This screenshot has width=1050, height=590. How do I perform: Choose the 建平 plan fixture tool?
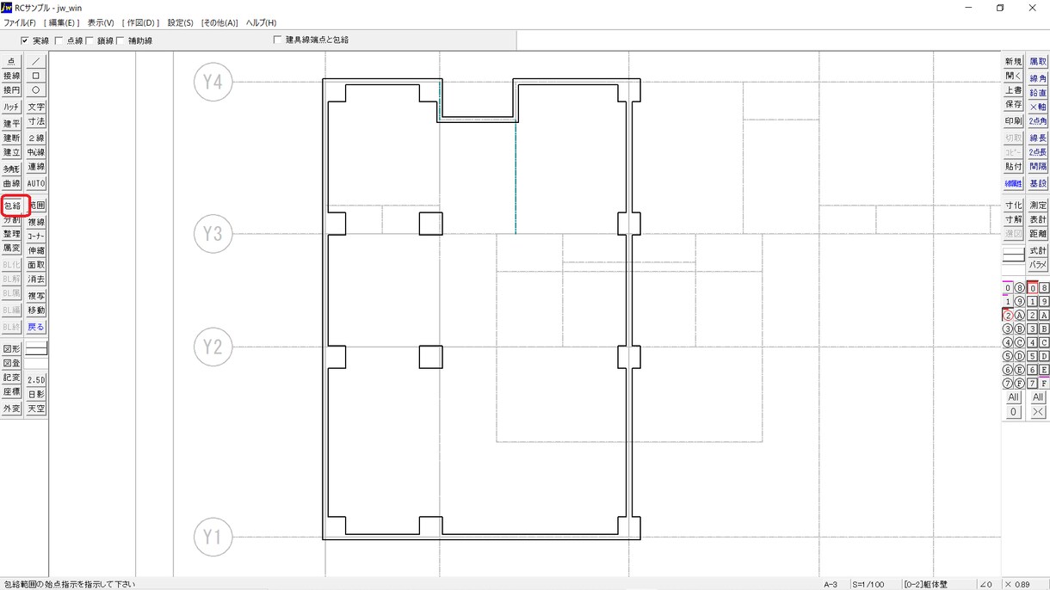11,124
